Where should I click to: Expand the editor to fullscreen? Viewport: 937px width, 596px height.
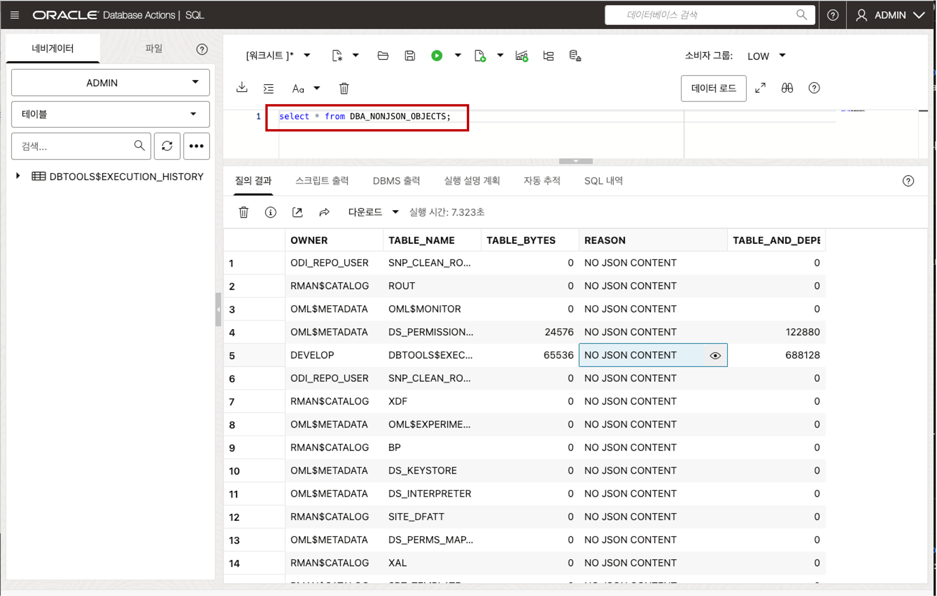[x=760, y=88]
